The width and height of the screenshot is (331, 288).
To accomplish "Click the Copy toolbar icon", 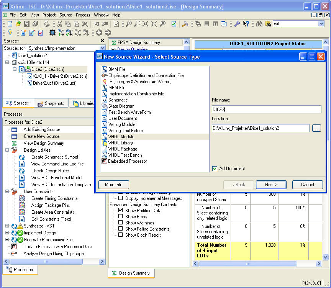I will [x=68, y=24].
